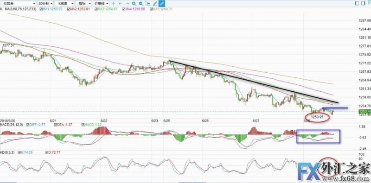The image size is (371, 183).
Task: Toggle the KD indicator D line checkbox
Action: (x=47, y=152)
